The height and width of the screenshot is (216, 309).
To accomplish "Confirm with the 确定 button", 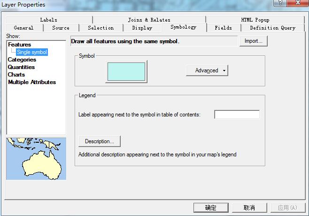I will [x=211, y=208].
